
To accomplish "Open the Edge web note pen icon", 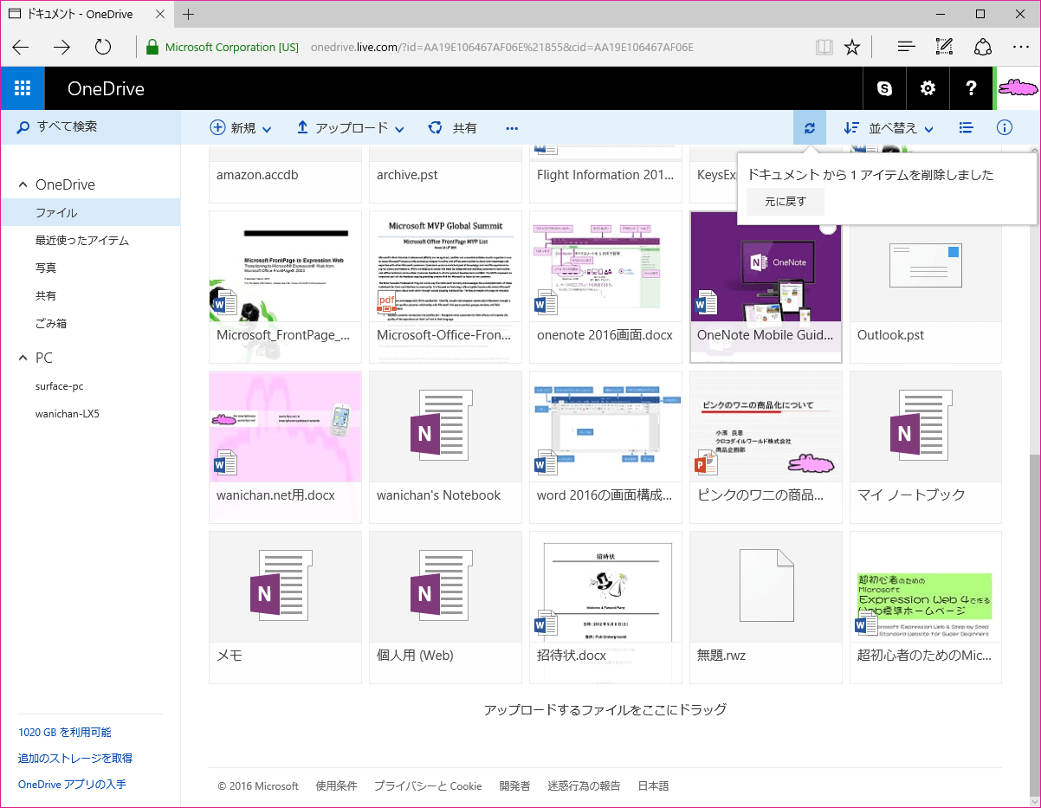I will [945, 47].
